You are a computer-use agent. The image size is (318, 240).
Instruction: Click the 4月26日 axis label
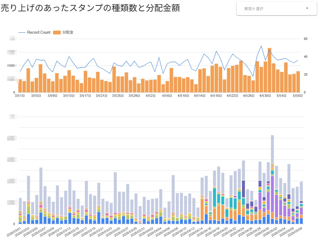pos(249,96)
